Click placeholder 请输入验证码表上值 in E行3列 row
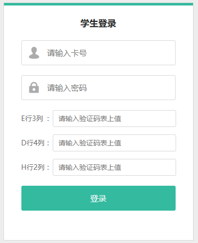 click(90, 119)
